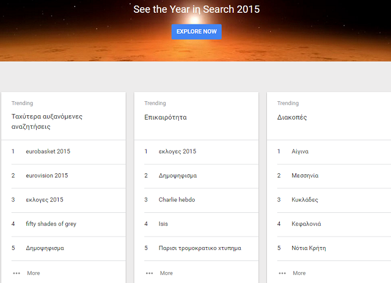Click Trending label above Ταχύτερα αυξανόμενες
391x283 pixels.
22,103
